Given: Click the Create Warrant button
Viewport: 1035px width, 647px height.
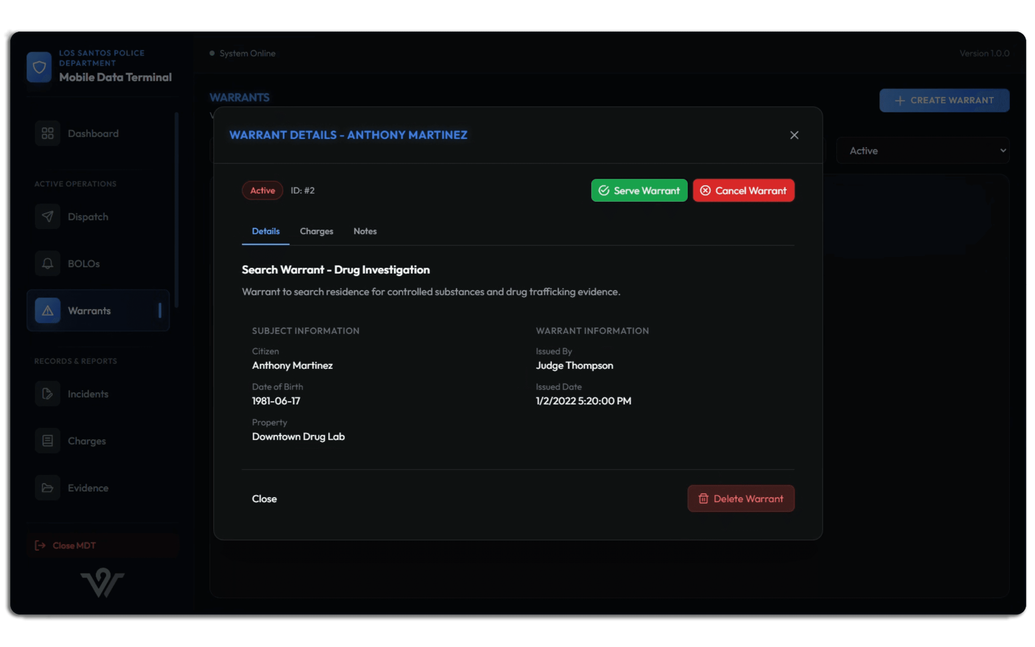Looking at the screenshot, I should (944, 101).
